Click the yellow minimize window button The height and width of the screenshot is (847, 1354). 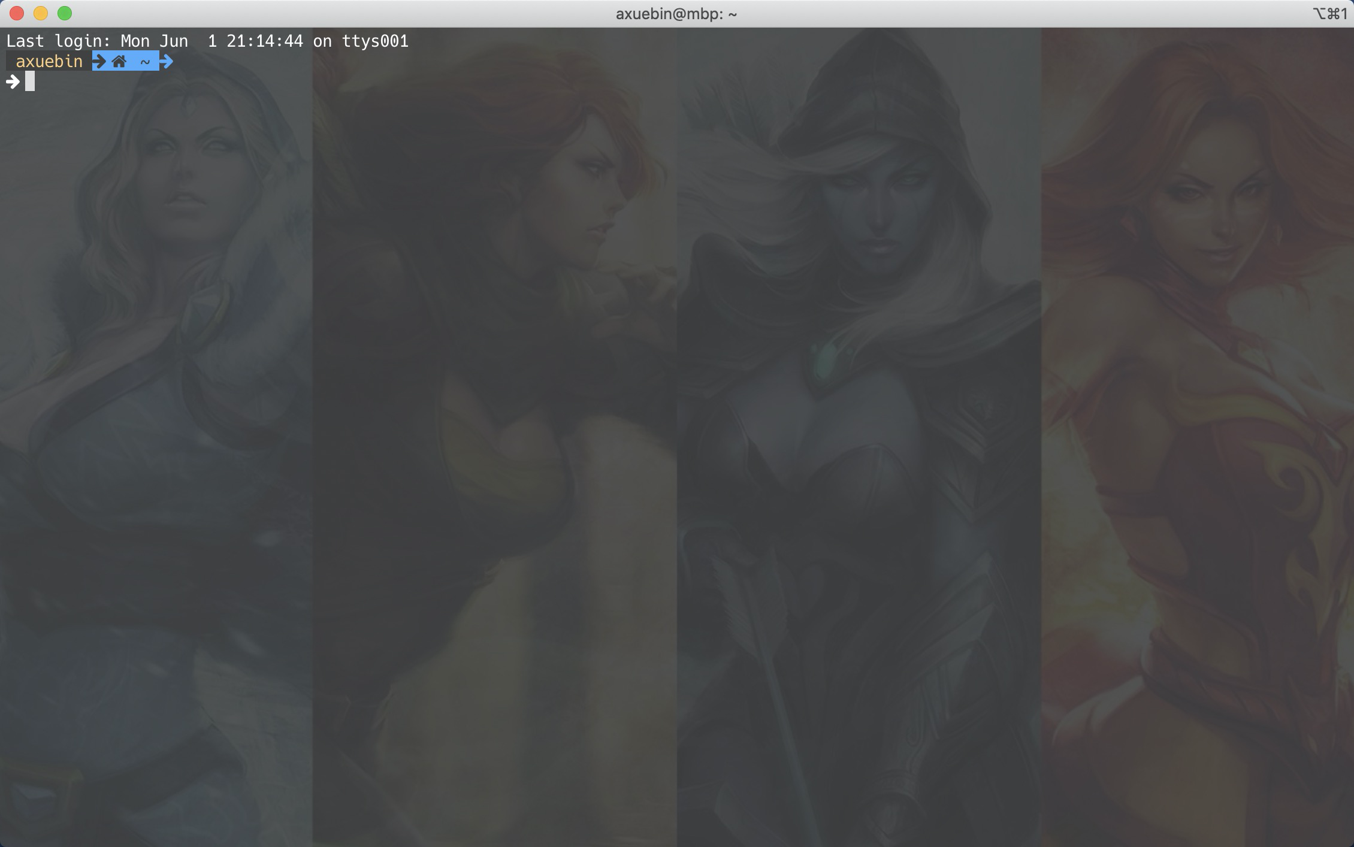[x=41, y=13]
